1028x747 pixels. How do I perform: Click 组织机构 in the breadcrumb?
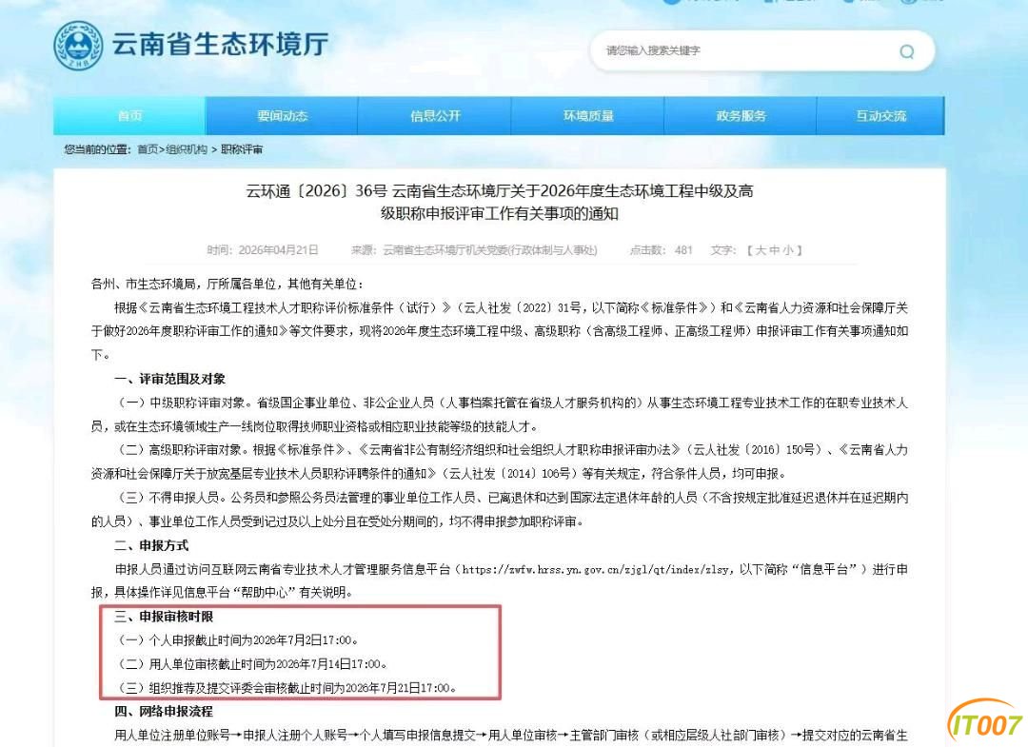[x=186, y=149]
